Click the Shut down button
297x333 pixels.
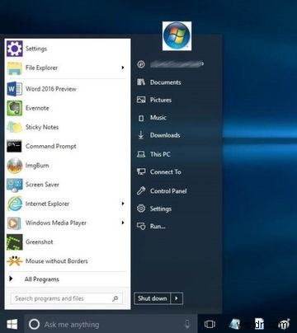(153, 298)
